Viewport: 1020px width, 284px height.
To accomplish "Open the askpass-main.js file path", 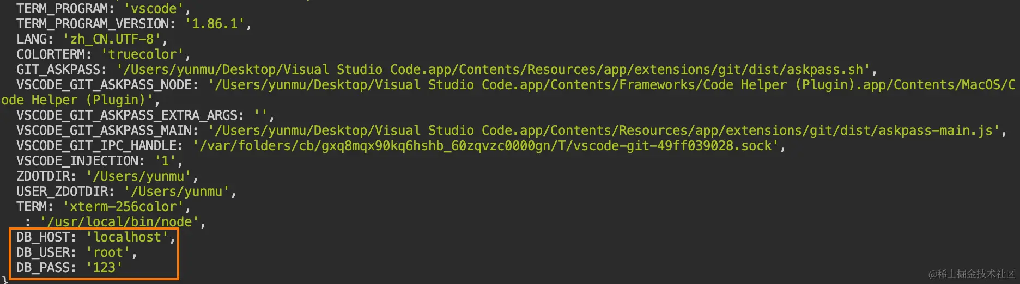I will (x=604, y=131).
